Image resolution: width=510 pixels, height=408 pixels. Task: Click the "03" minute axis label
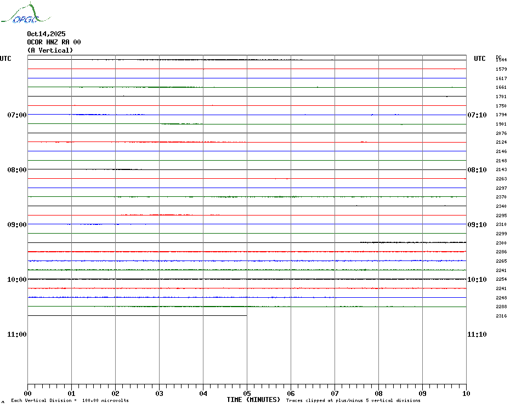click(160, 394)
